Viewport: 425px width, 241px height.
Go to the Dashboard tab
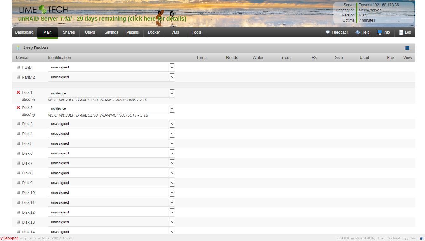coord(24,32)
